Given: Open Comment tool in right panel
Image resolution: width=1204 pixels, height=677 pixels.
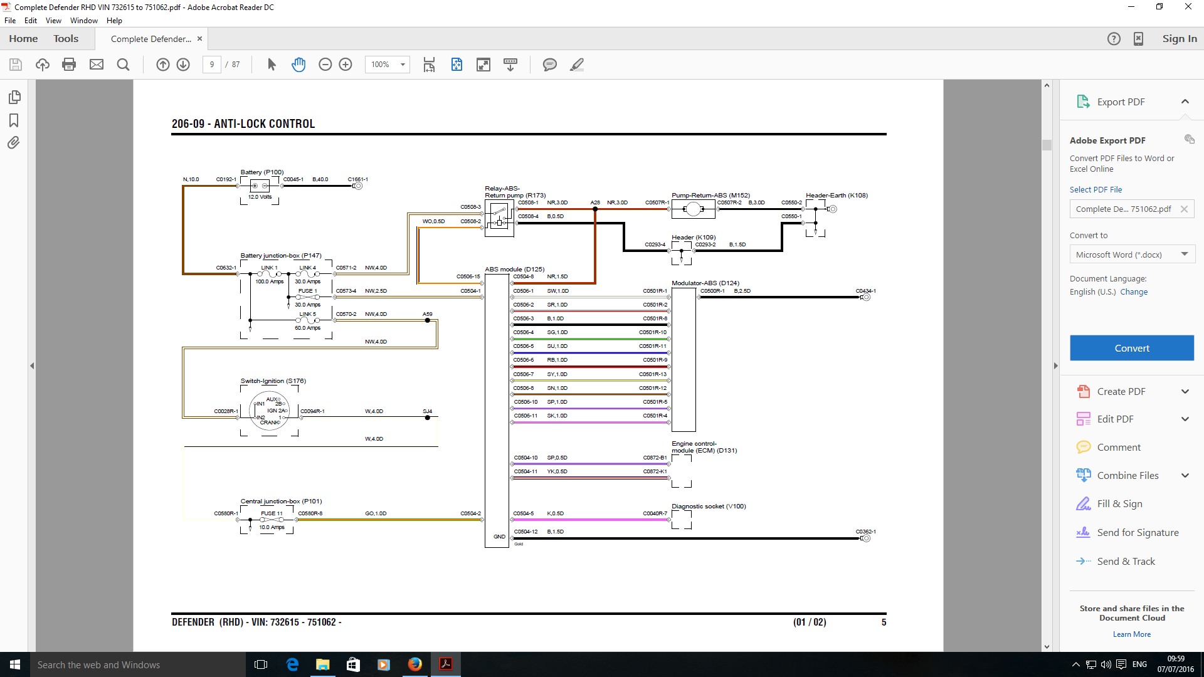Looking at the screenshot, I should [1119, 448].
